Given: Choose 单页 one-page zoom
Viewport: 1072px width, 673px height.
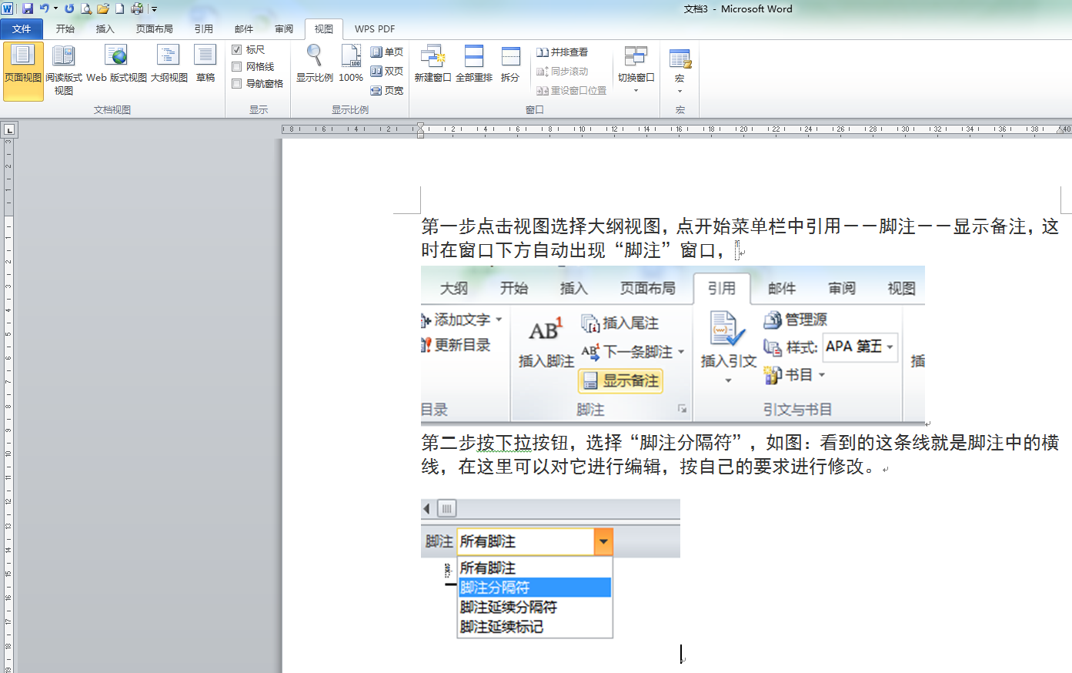Looking at the screenshot, I should click(x=387, y=52).
